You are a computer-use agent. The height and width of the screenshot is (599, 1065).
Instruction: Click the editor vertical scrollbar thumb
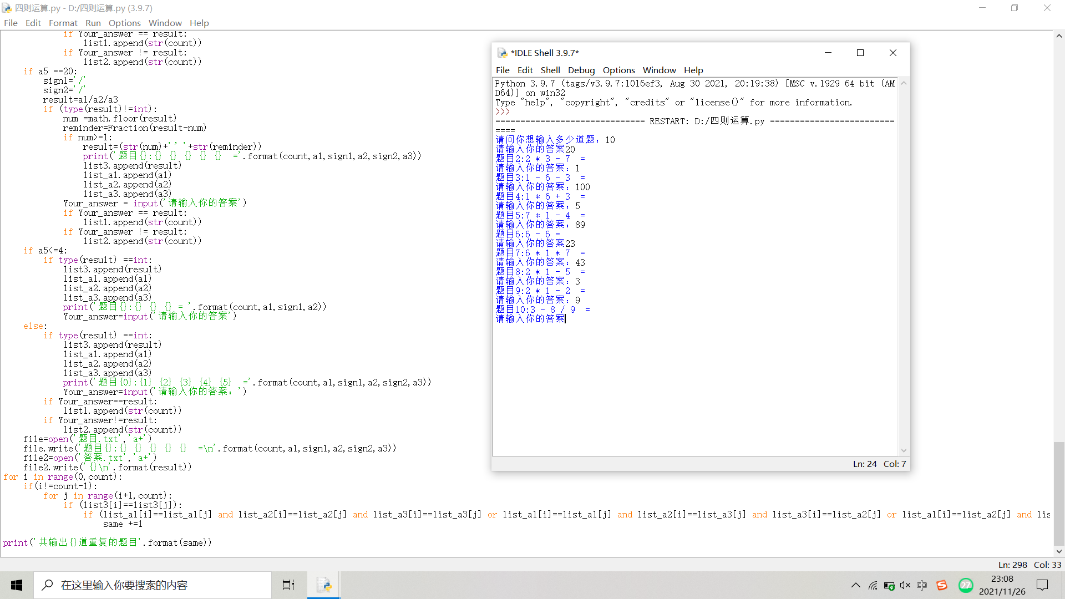coord(1059,494)
